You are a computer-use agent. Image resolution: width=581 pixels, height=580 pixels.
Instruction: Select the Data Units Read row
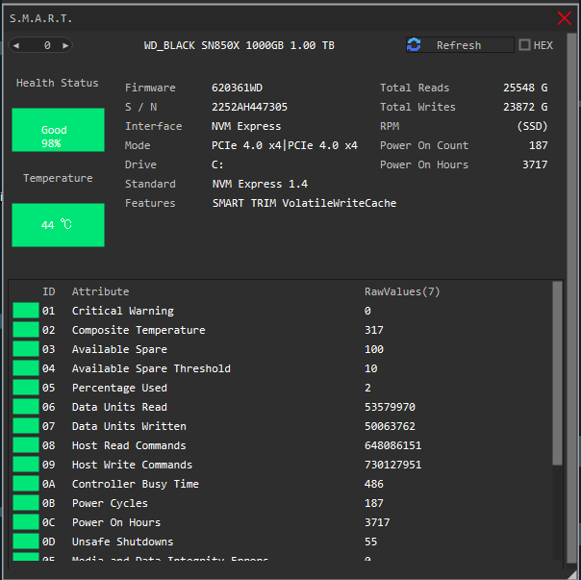282,407
